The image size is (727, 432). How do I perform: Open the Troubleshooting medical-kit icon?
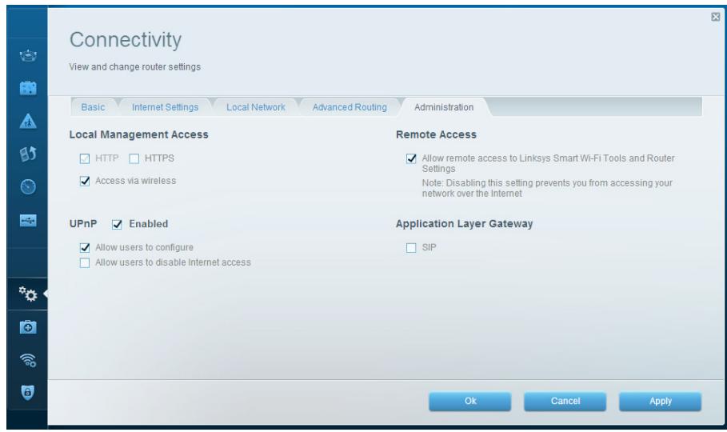pyautogui.click(x=28, y=327)
